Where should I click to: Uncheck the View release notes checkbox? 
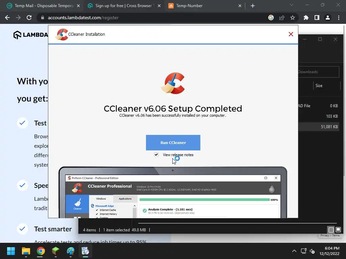pos(156,154)
